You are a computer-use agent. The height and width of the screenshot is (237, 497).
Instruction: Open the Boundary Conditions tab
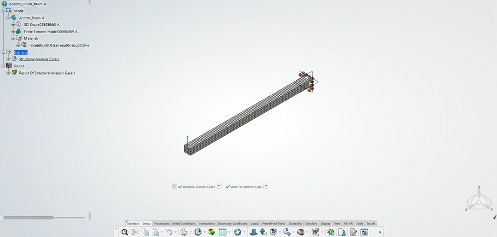coord(232,224)
